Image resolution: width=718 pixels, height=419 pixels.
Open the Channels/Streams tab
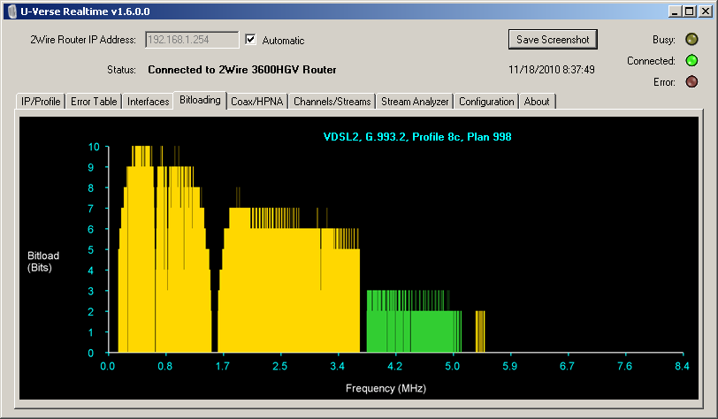[x=332, y=102]
